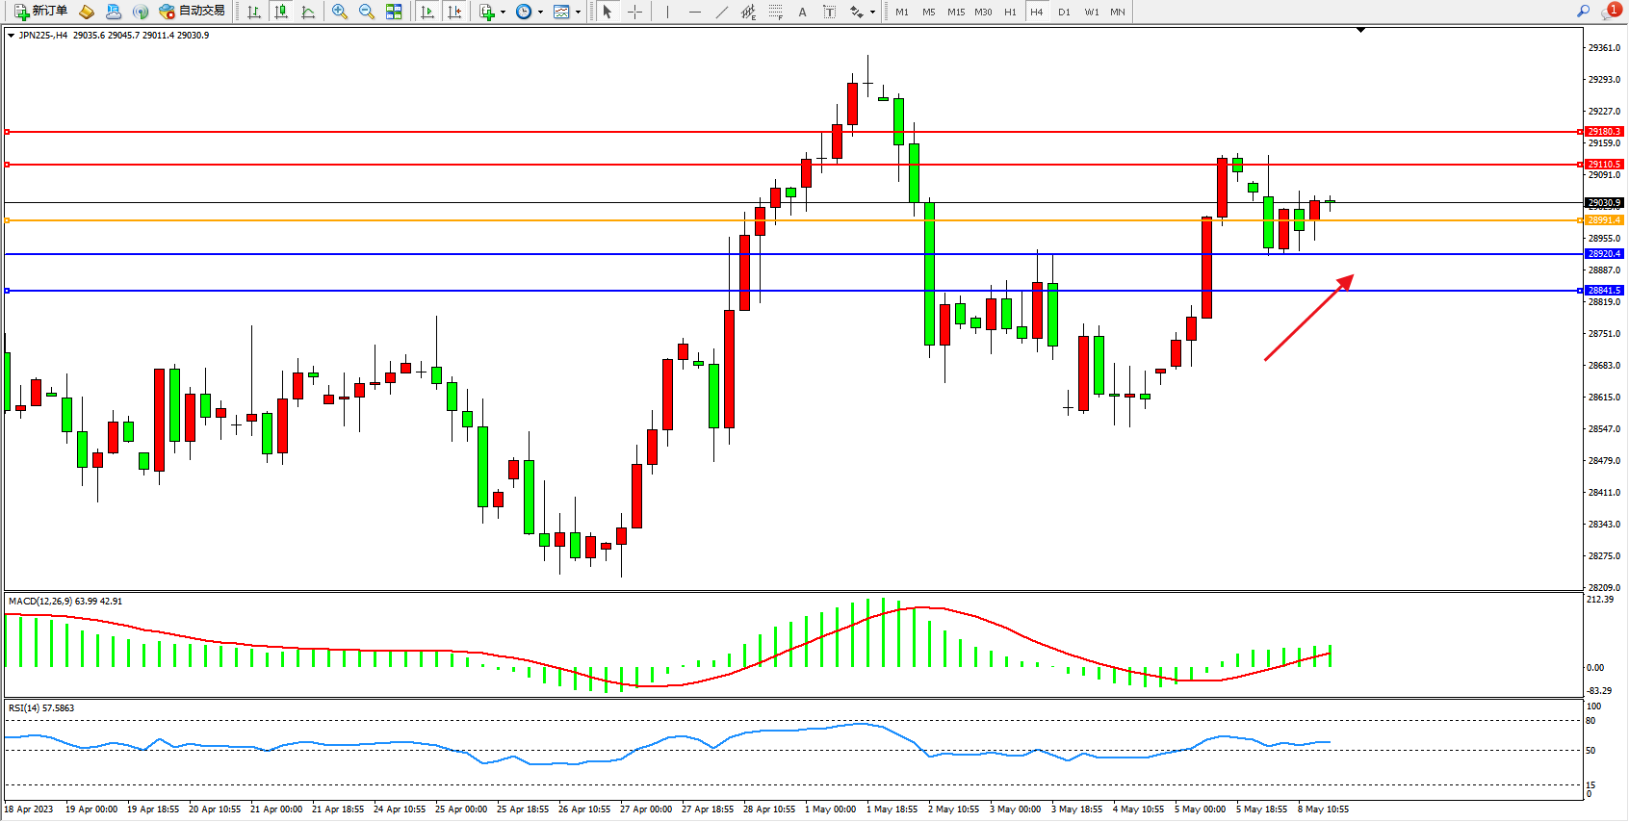1629x822 pixels.
Task: Zoom out of the chart
Action: pos(367,12)
